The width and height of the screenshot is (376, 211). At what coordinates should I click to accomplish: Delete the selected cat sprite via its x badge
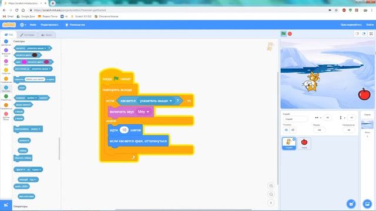click(294, 139)
